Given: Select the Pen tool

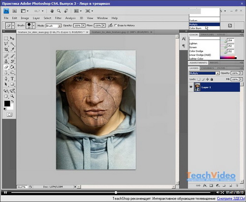Looking at the screenshot, I should coord(6,79).
